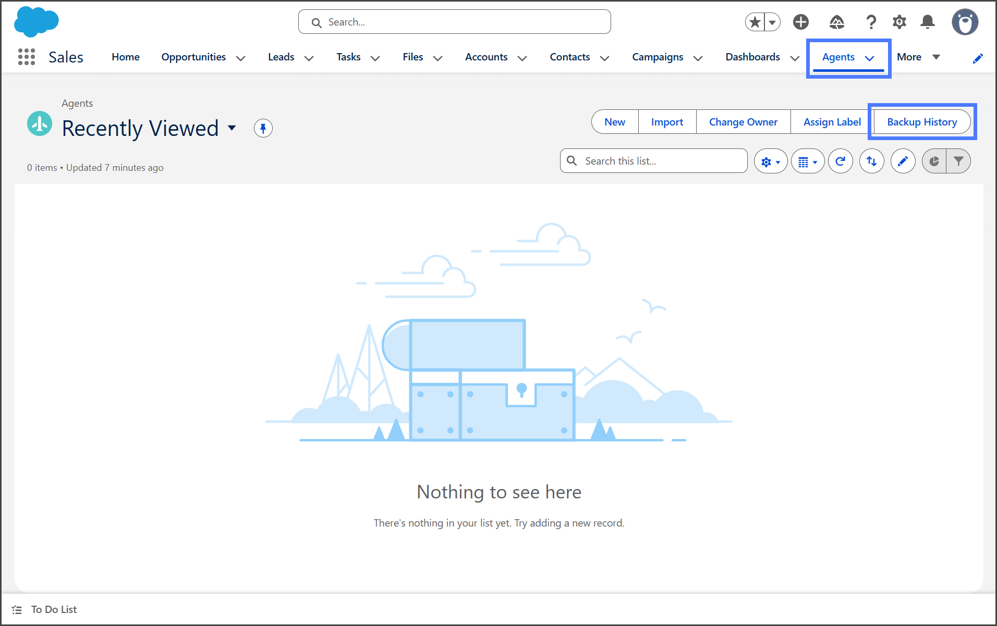The image size is (997, 626).
Task: Open the Setup gear icon
Action: point(899,22)
